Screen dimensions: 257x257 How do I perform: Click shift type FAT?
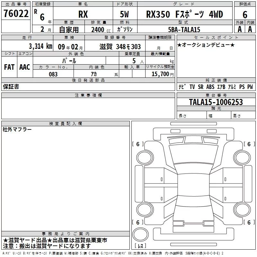(x=9, y=67)
